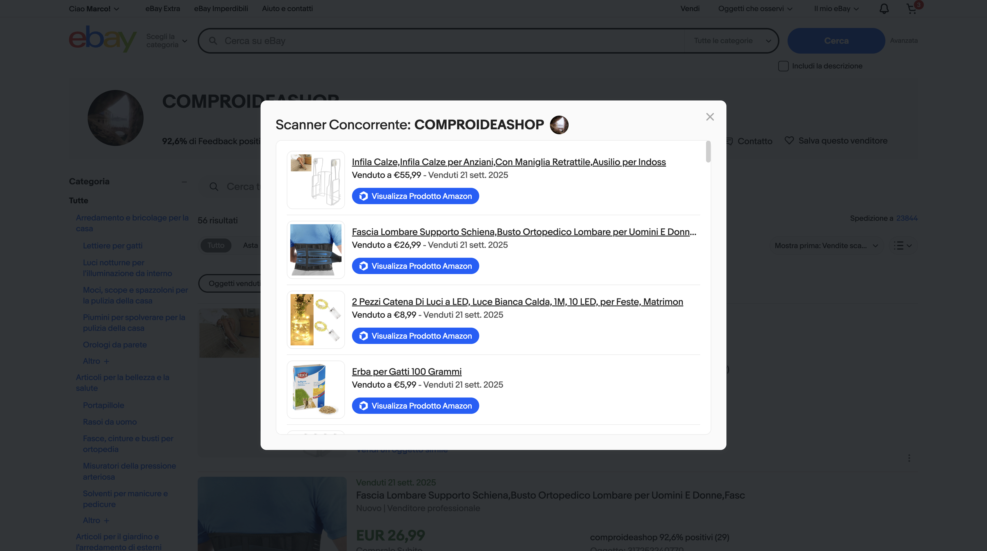Toggle the Includi la descrizione checkbox
987x551 pixels.
point(783,66)
